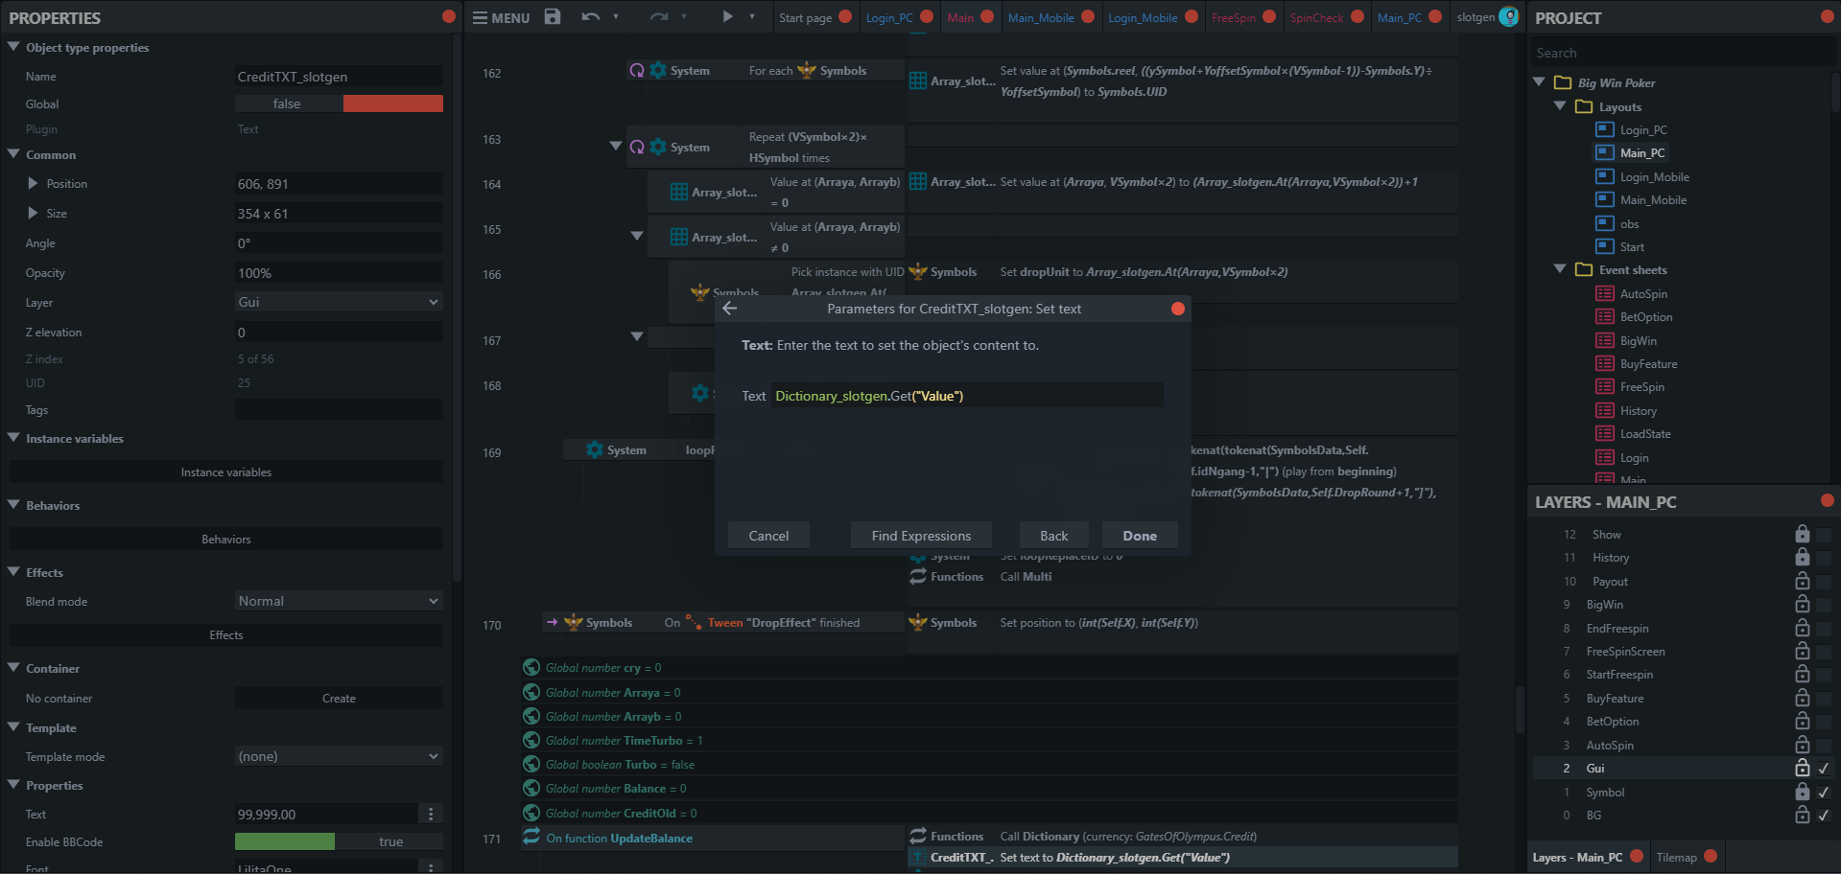1841x874 pixels.
Task: Collapse the Layouts folder in Project
Action: coord(1560,106)
